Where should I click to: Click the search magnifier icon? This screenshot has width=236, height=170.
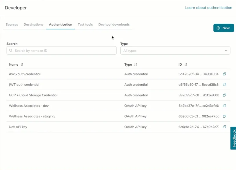click(11, 51)
